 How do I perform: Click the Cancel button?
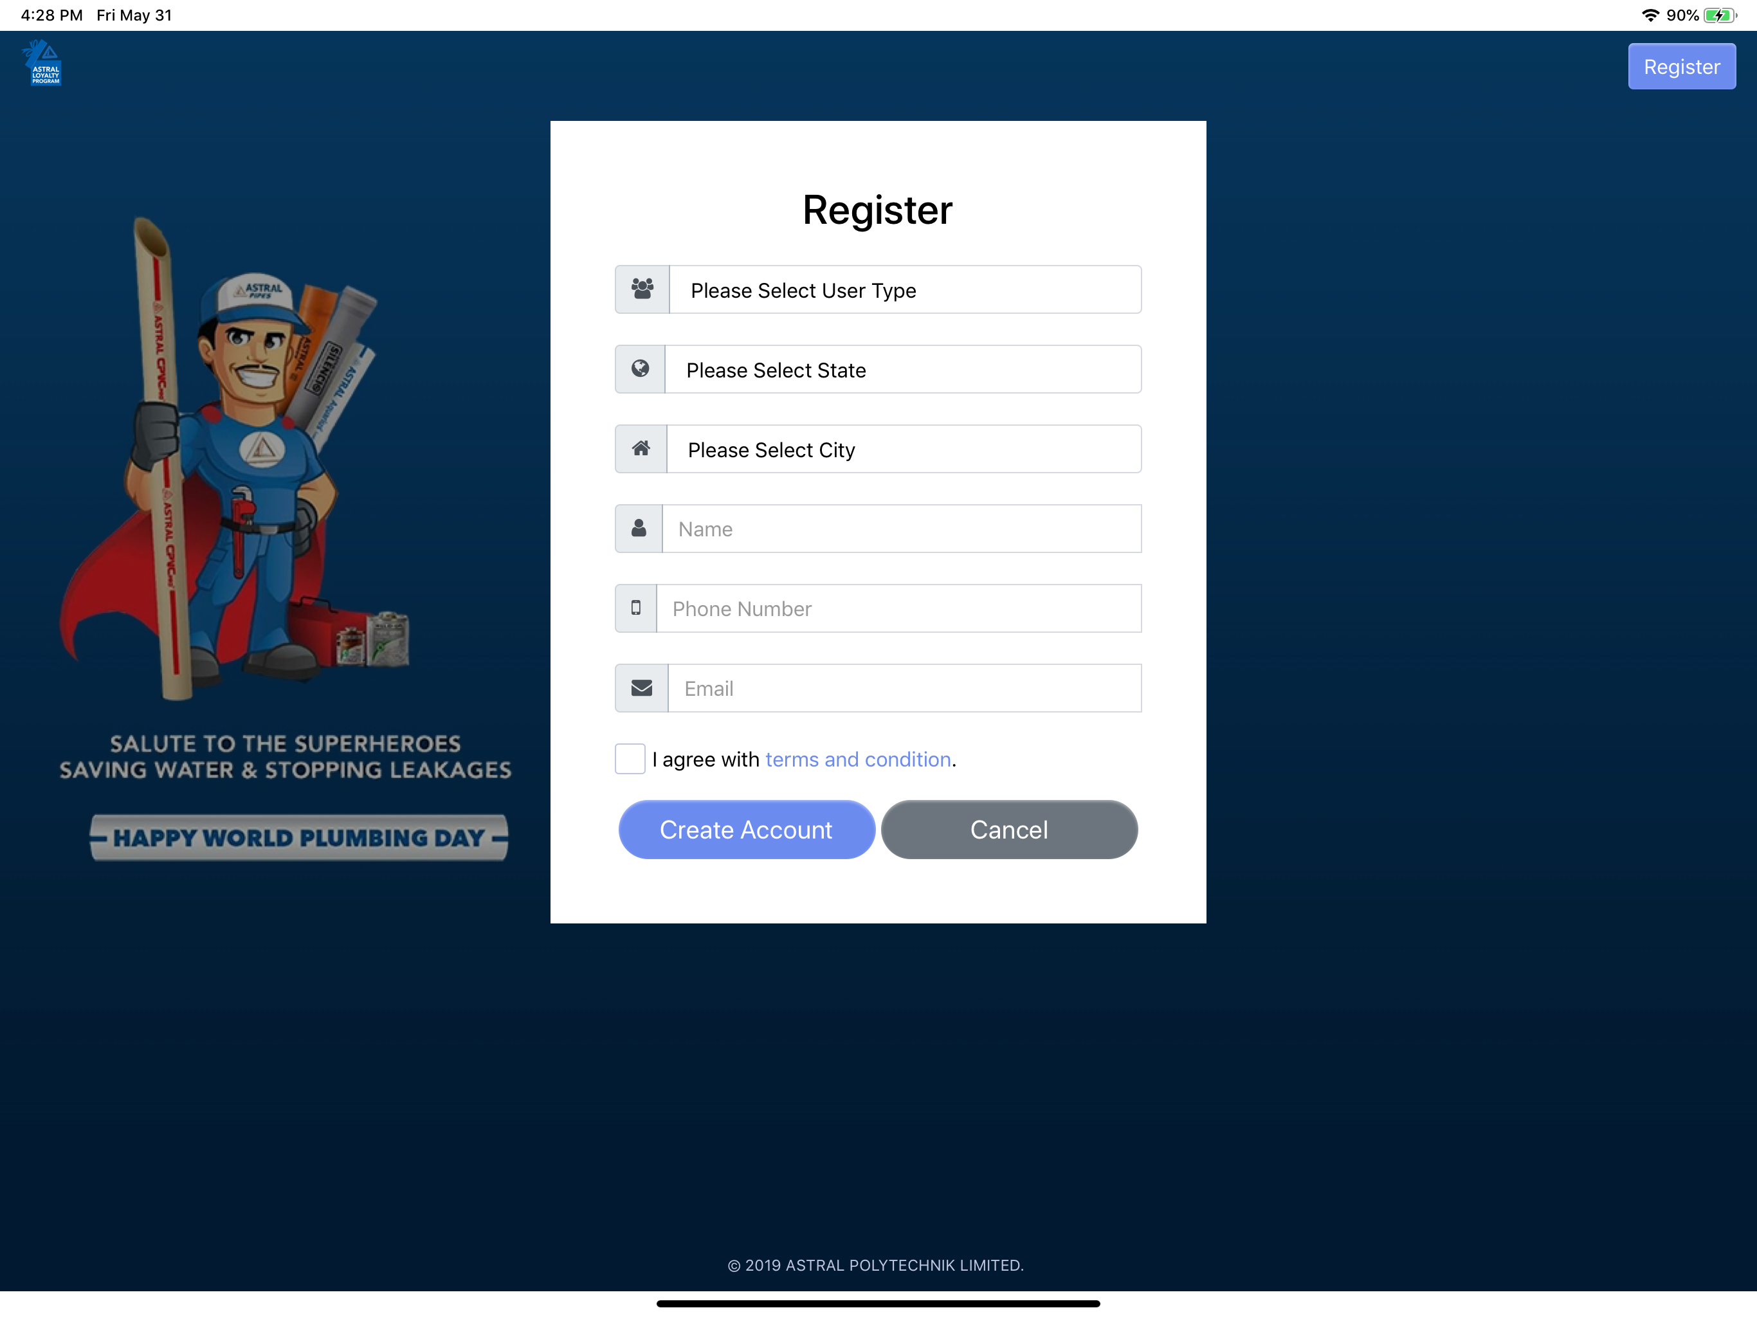tap(1010, 830)
